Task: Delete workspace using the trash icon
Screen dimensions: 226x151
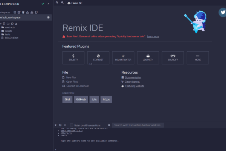Action: pos(23,12)
